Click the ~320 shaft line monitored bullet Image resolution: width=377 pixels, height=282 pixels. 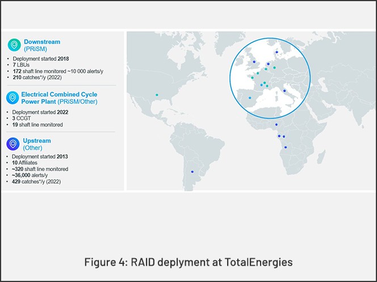[x=40, y=169]
